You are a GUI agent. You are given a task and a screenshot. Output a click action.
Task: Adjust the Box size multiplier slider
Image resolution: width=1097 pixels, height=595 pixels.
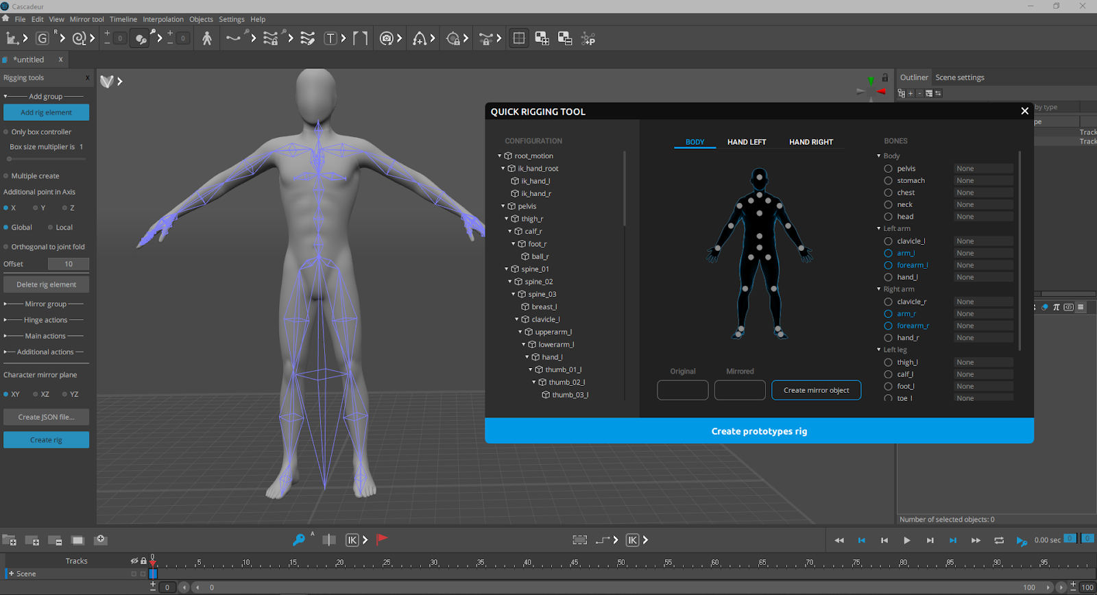[x=10, y=159]
